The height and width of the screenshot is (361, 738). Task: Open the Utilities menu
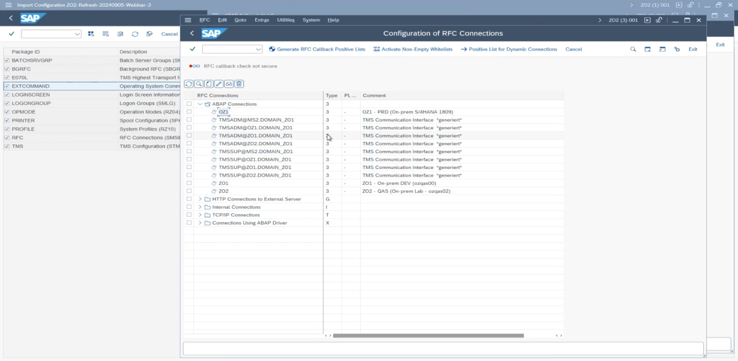tap(286, 20)
